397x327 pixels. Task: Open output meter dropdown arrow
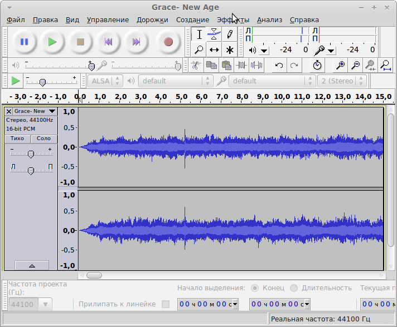point(264,51)
